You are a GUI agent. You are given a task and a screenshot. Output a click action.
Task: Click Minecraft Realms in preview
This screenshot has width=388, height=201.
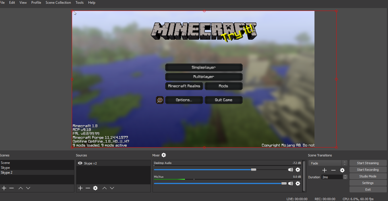tap(184, 86)
